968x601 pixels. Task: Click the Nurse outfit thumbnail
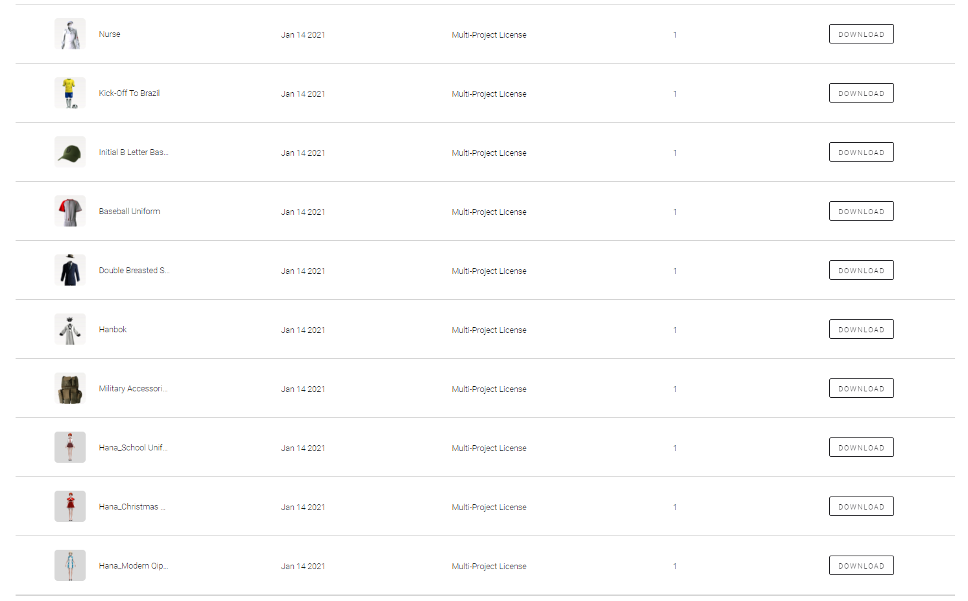point(70,34)
